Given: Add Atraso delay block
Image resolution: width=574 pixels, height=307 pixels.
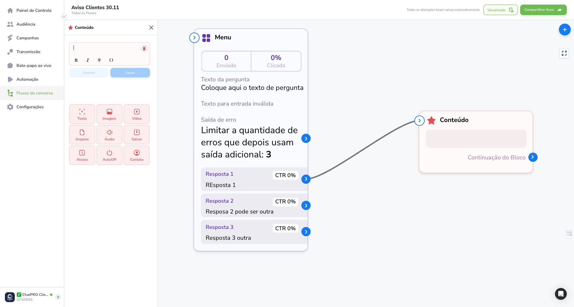Looking at the screenshot, I should click(82, 155).
